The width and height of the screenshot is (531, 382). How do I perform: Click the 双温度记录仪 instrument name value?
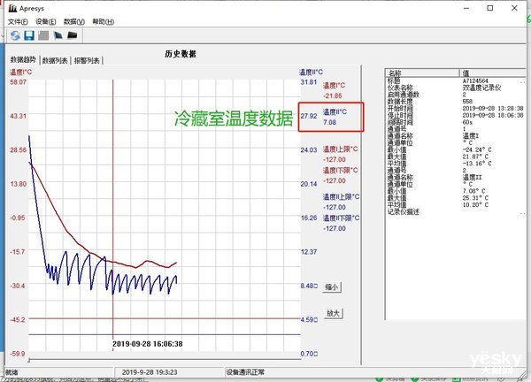(x=481, y=88)
